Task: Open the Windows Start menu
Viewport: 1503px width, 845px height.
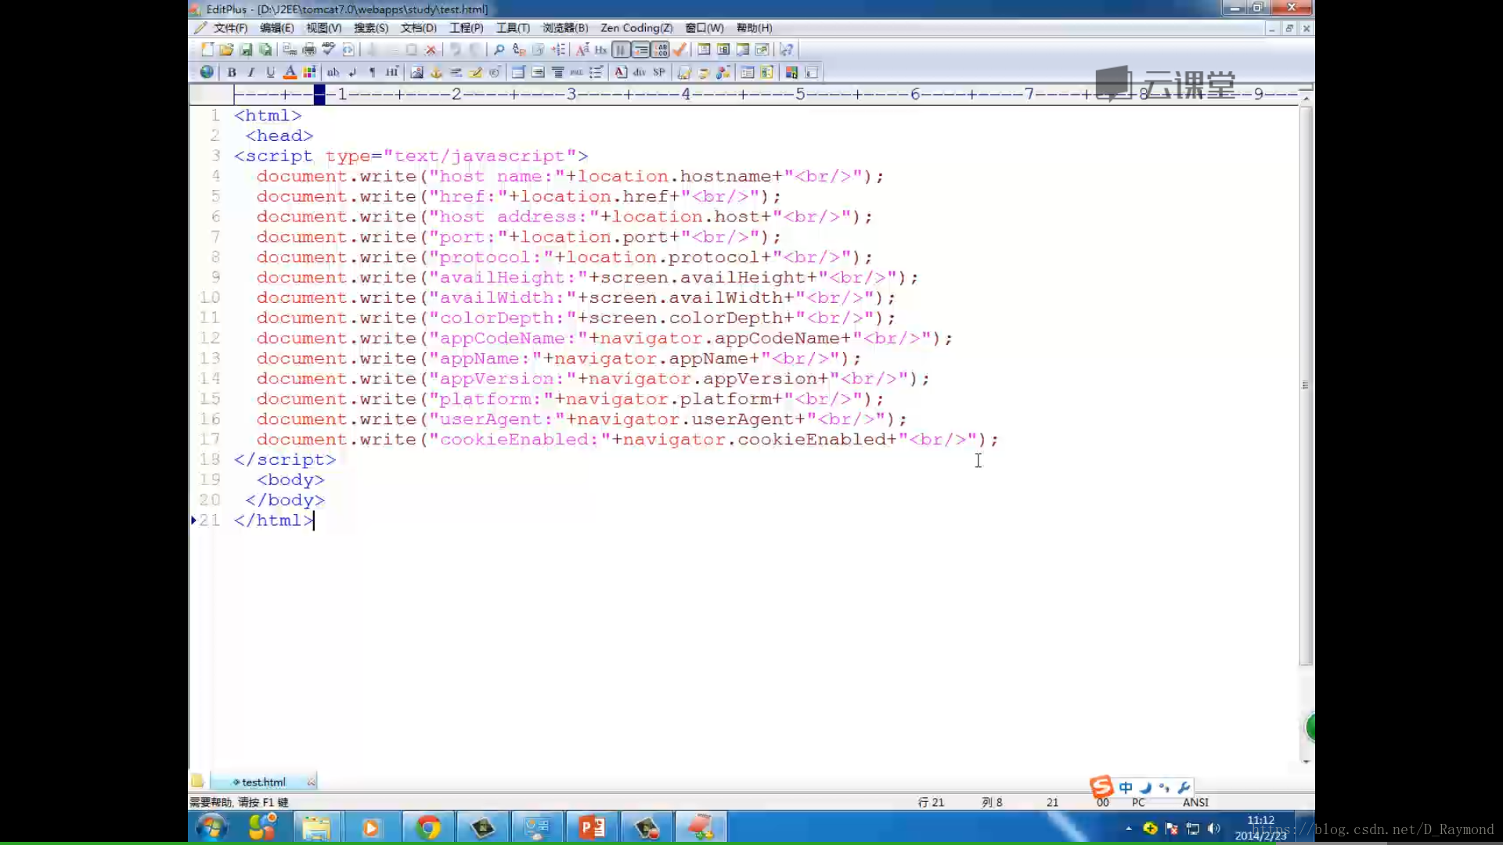Action: coord(211,827)
